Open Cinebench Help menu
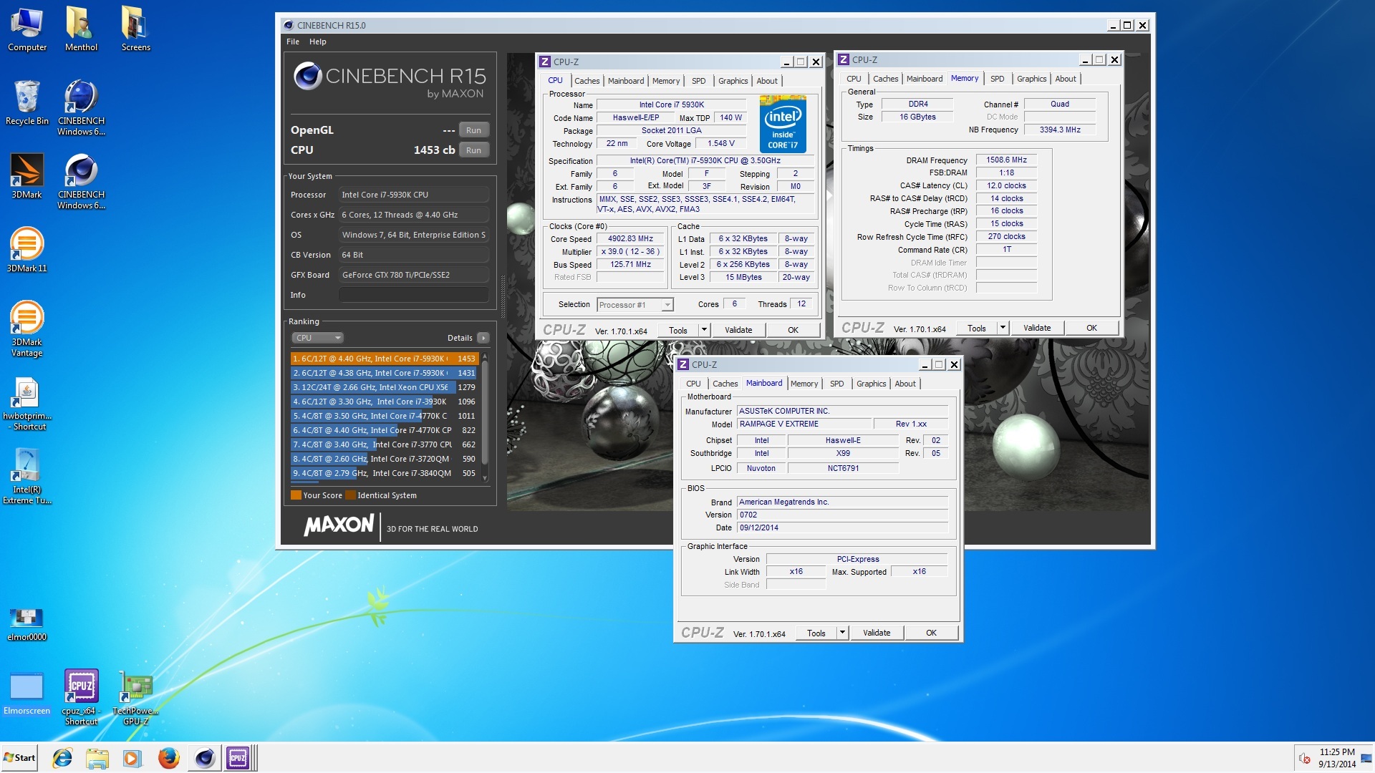Screen dimensions: 1375x773 [x=317, y=42]
